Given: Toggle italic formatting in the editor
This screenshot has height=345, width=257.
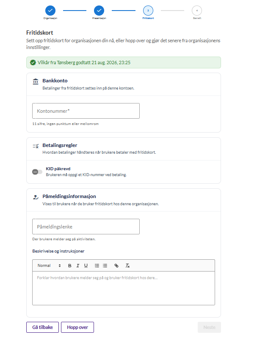Looking at the screenshot, I should [77, 266].
